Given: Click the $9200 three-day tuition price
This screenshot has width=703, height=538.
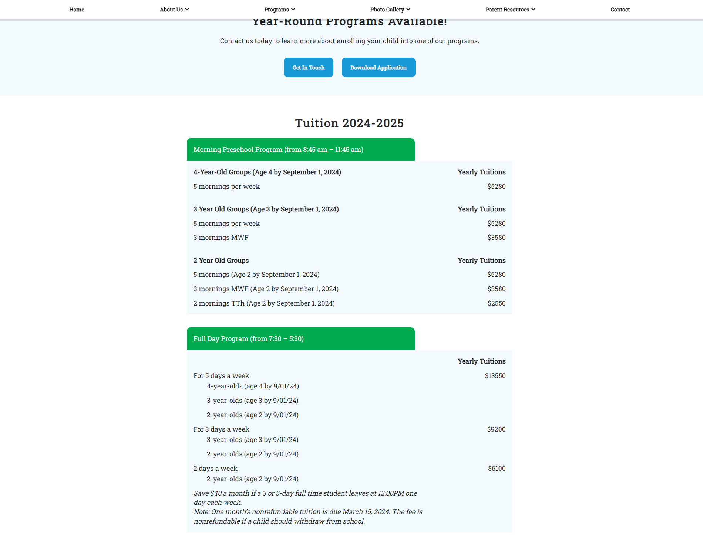Looking at the screenshot, I should click(496, 429).
